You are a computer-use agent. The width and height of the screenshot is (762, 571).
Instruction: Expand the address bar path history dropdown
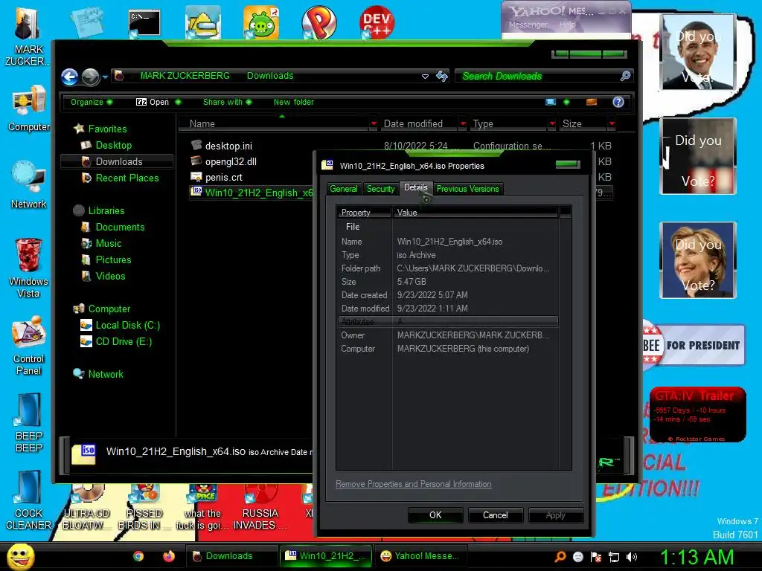click(x=425, y=77)
